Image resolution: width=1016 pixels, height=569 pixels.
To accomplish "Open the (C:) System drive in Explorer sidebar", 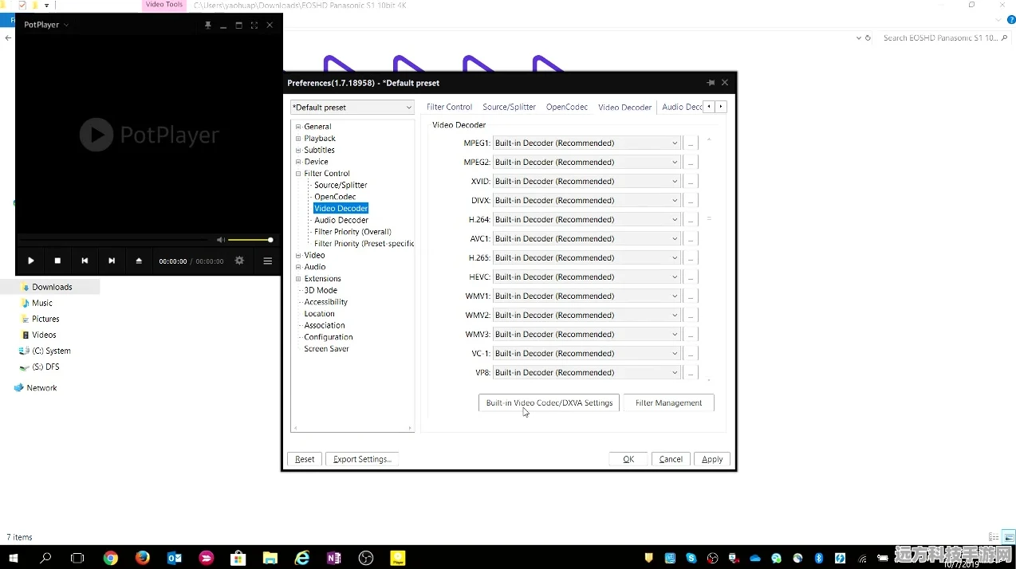I will click(51, 351).
